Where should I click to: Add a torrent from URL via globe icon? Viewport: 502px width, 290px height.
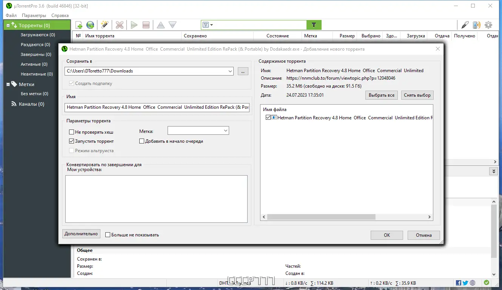point(90,25)
